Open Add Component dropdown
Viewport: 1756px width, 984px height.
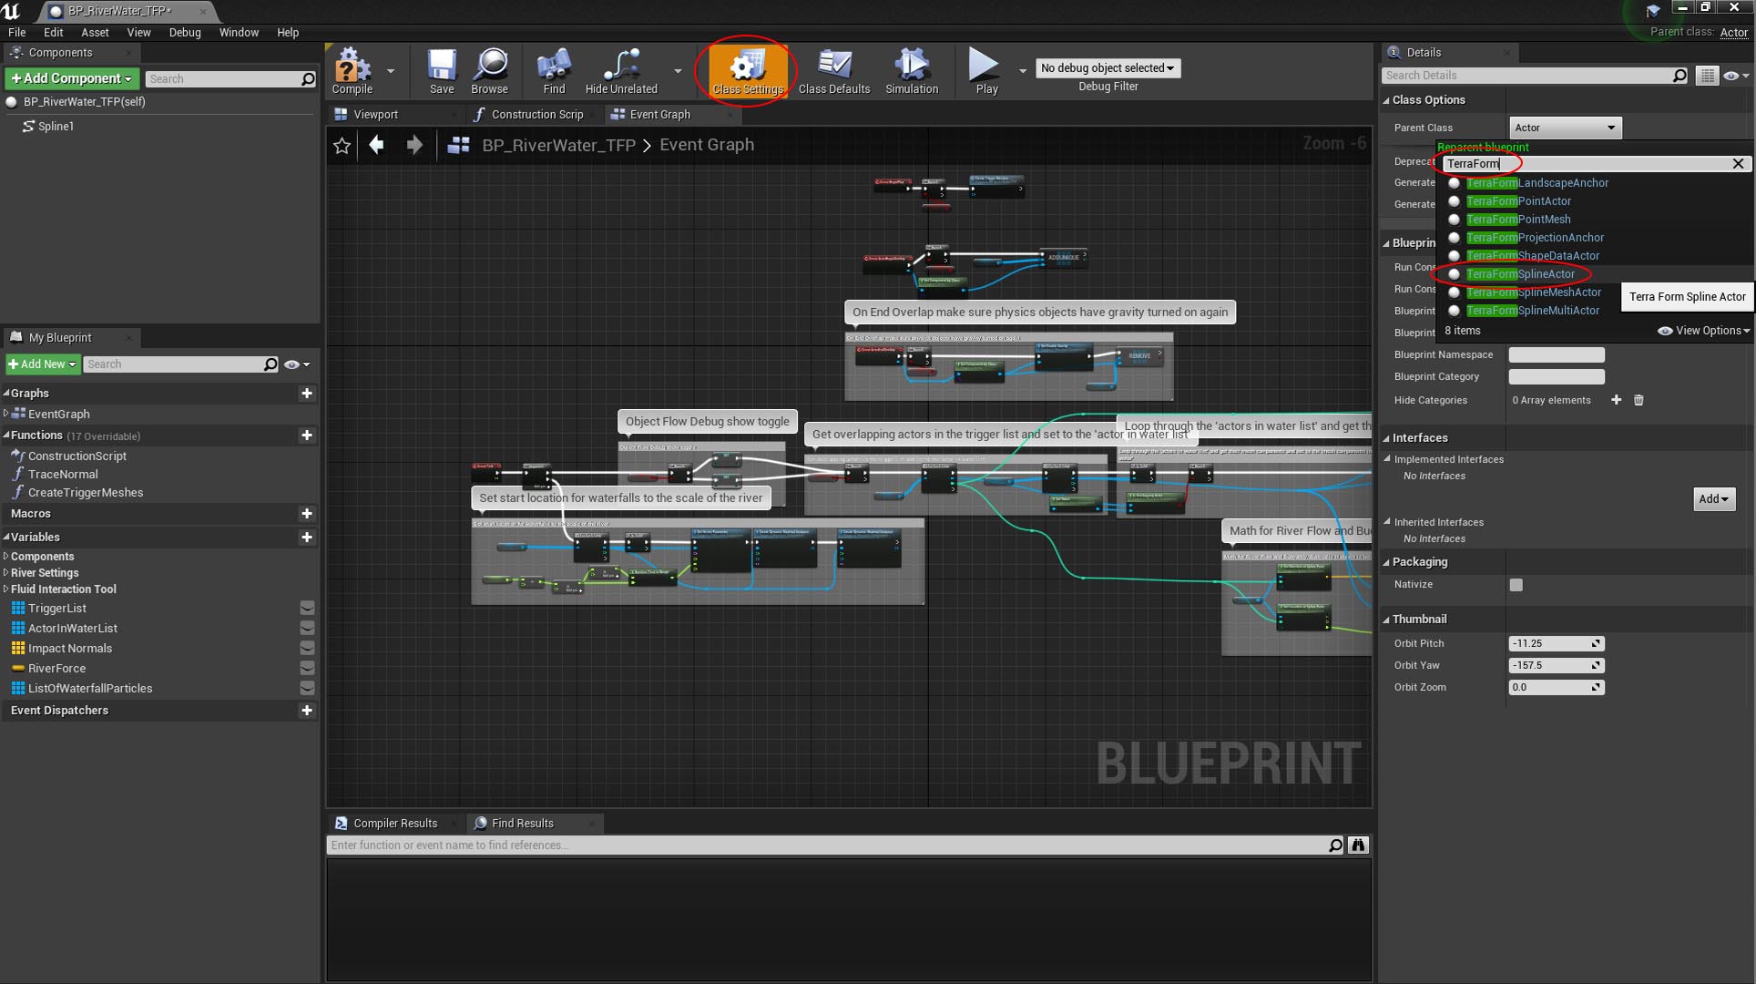(x=72, y=79)
